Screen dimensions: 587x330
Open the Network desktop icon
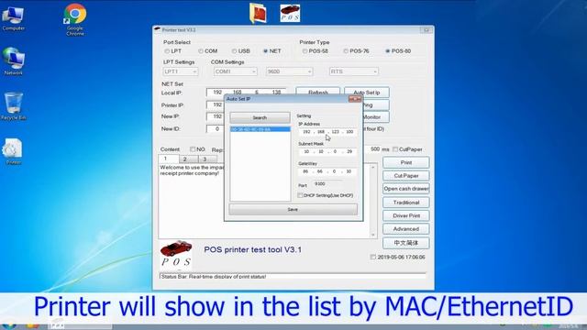(13, 61)
